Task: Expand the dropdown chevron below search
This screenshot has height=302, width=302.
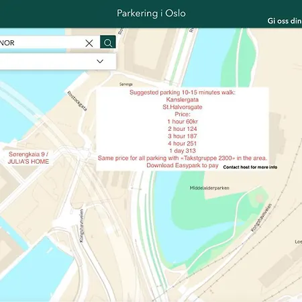Action: pos(100,61)
